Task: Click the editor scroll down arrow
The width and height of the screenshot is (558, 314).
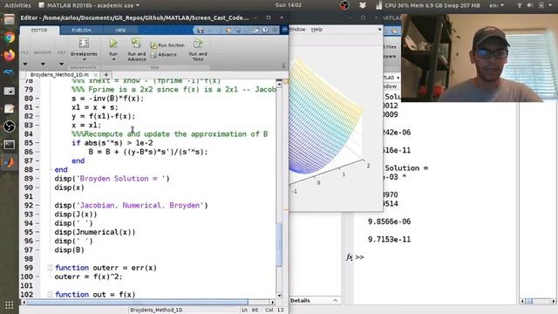Action: click(279, 296)
